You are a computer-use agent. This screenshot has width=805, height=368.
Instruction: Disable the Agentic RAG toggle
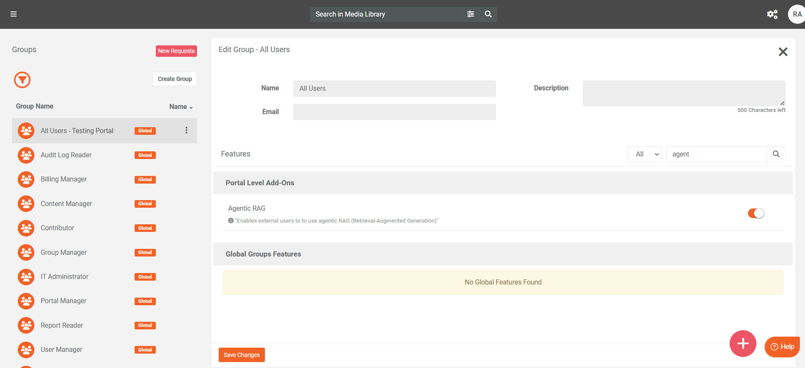point(756,213)
